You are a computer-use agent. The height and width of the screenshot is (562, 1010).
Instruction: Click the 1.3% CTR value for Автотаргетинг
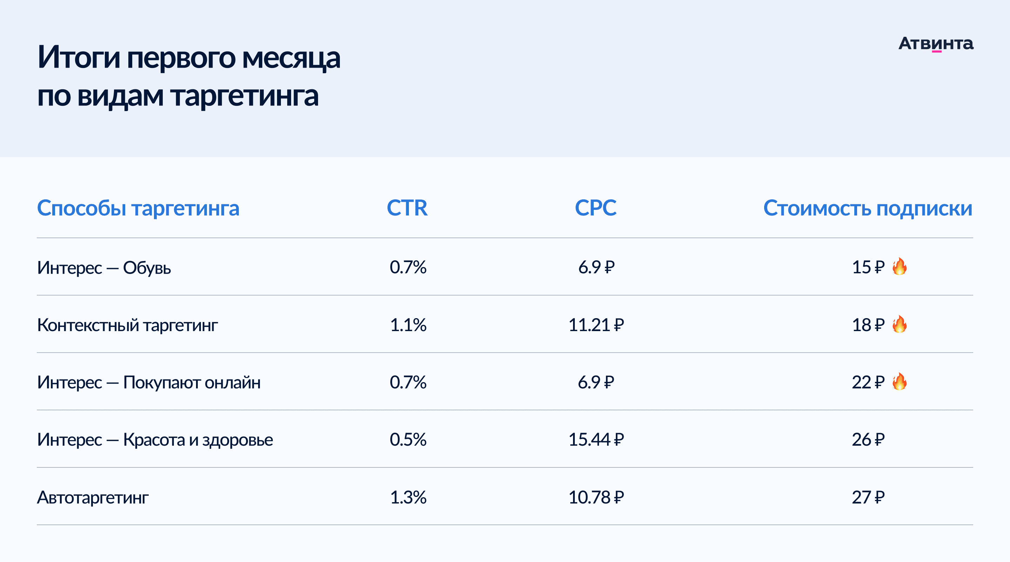[x=408, y=497]
